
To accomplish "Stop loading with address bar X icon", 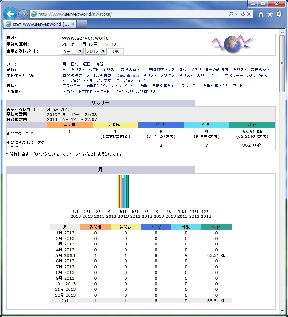I will pos(249,14).
